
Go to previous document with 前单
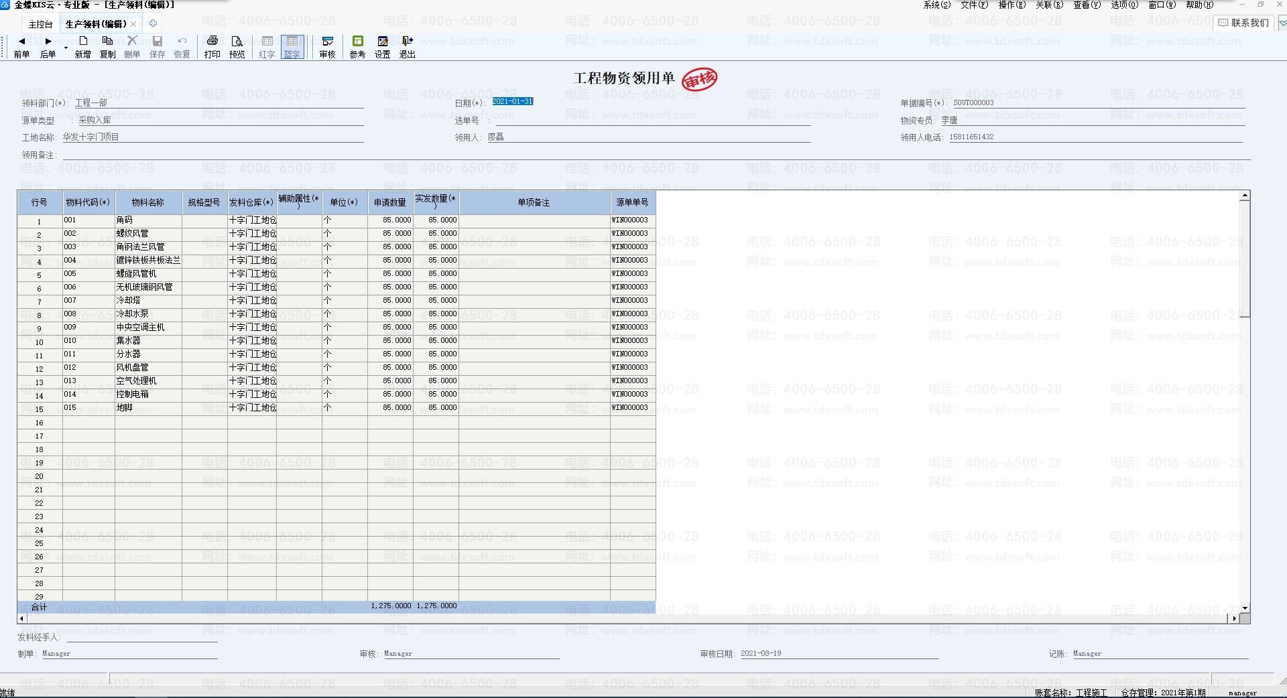coord(21,47)
